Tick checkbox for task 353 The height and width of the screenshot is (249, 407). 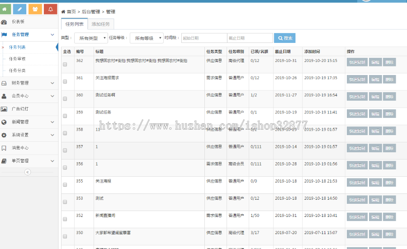click(65, 202)
